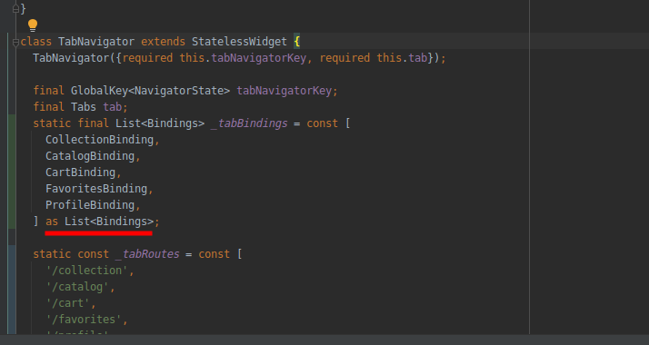Viewport: 649px width, 345px height.
Task: Click 'CartBinding' list entry
Action: coord(80,172)
